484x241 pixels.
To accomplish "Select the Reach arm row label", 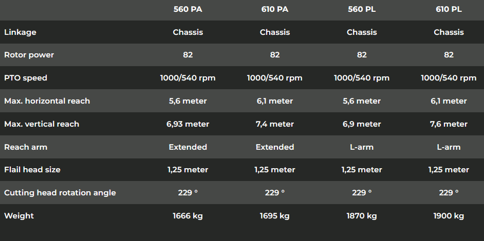I will click(26, 147).
